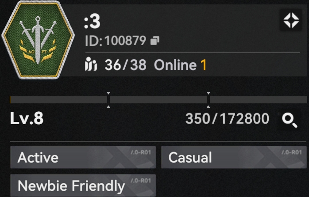The height and width of the screenshot is (197, 309).
Task: Click the guild name ":3"
Action: pos(92,22)
